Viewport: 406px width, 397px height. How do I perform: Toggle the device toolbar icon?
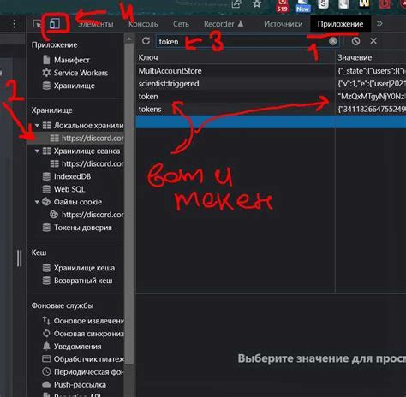[x=55, y=24]
